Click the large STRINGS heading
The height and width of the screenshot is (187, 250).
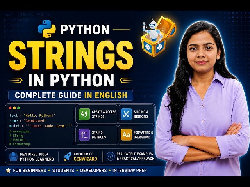pos(71,55)
